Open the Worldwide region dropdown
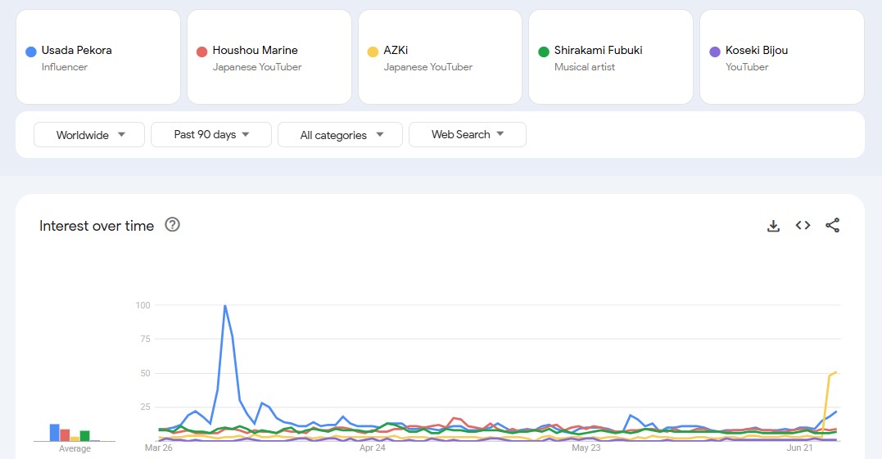This screenshot has height=459, width=882. coord(89,135)
